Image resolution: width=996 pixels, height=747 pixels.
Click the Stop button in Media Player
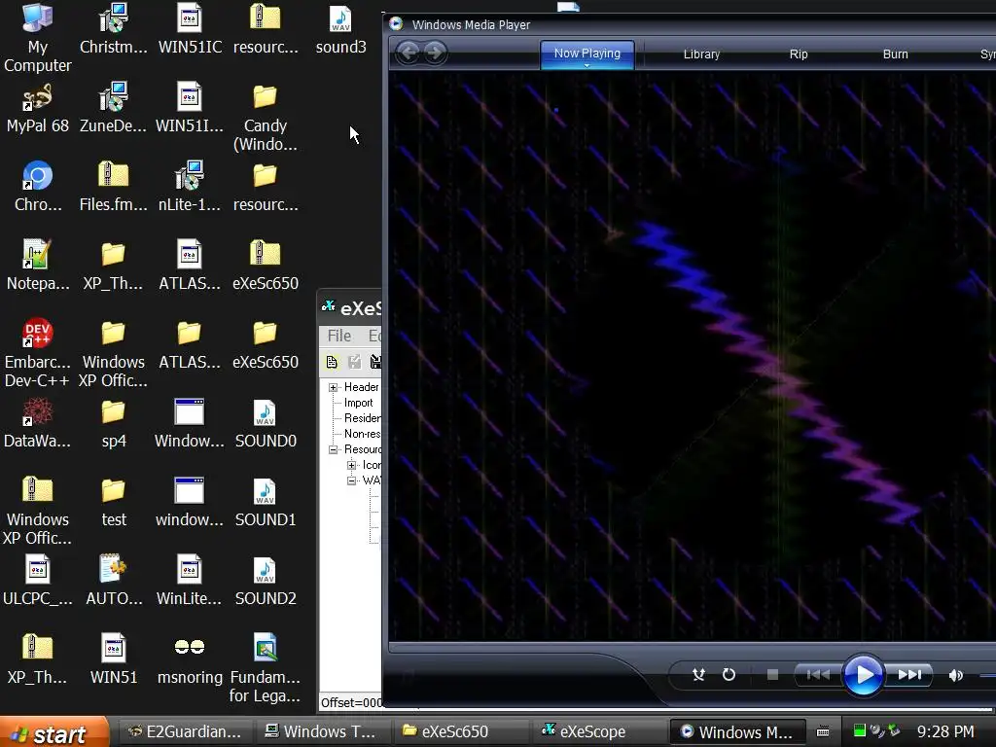click(x=772, y=675)
